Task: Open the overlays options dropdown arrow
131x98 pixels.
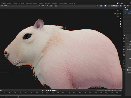Action: (x=107, y=6)
